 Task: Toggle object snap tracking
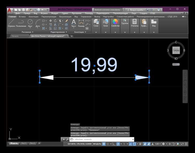[x=130, y=144]
